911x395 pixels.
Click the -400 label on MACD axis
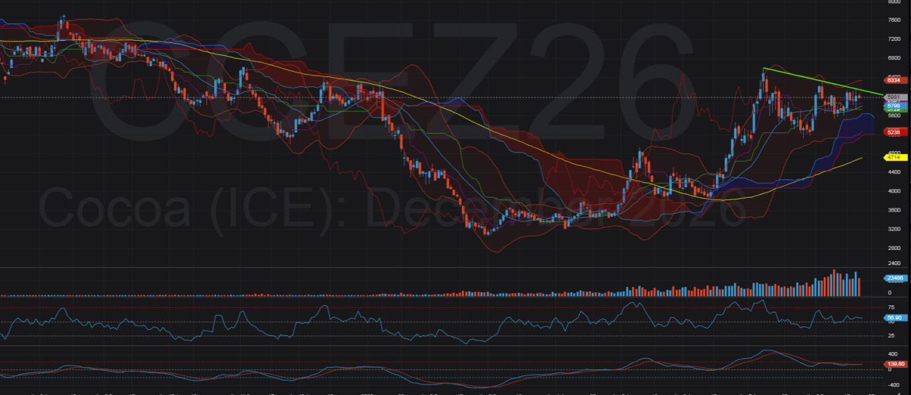point(893,385)
